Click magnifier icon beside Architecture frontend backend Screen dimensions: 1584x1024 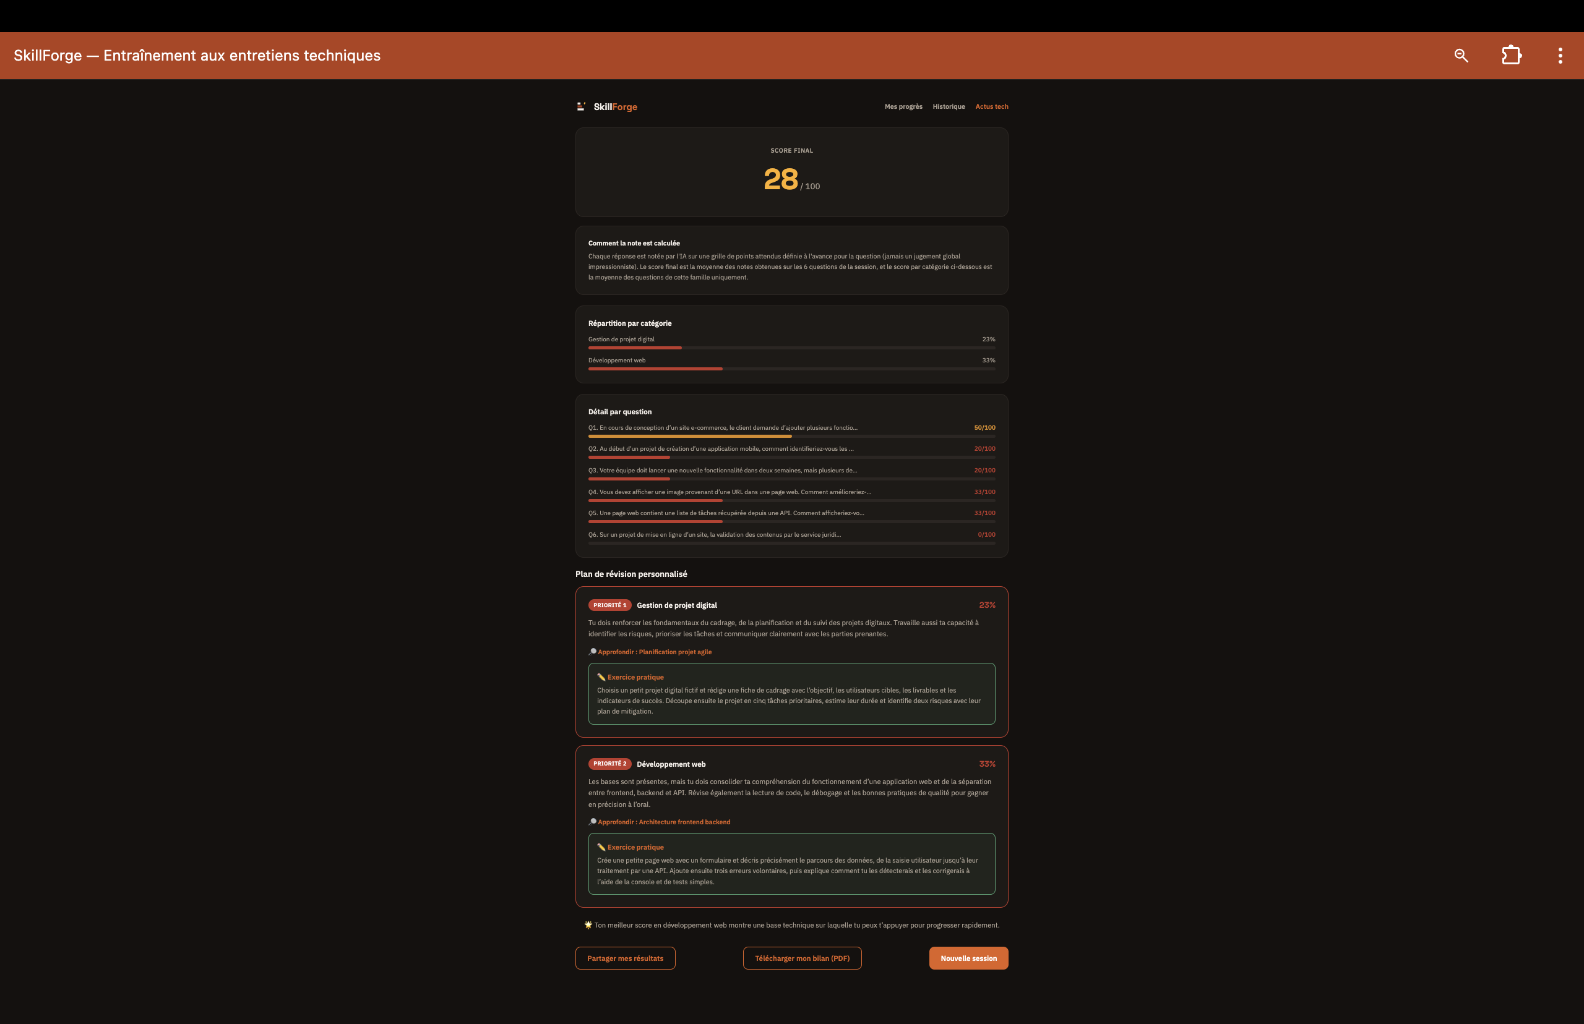[592, 822]
